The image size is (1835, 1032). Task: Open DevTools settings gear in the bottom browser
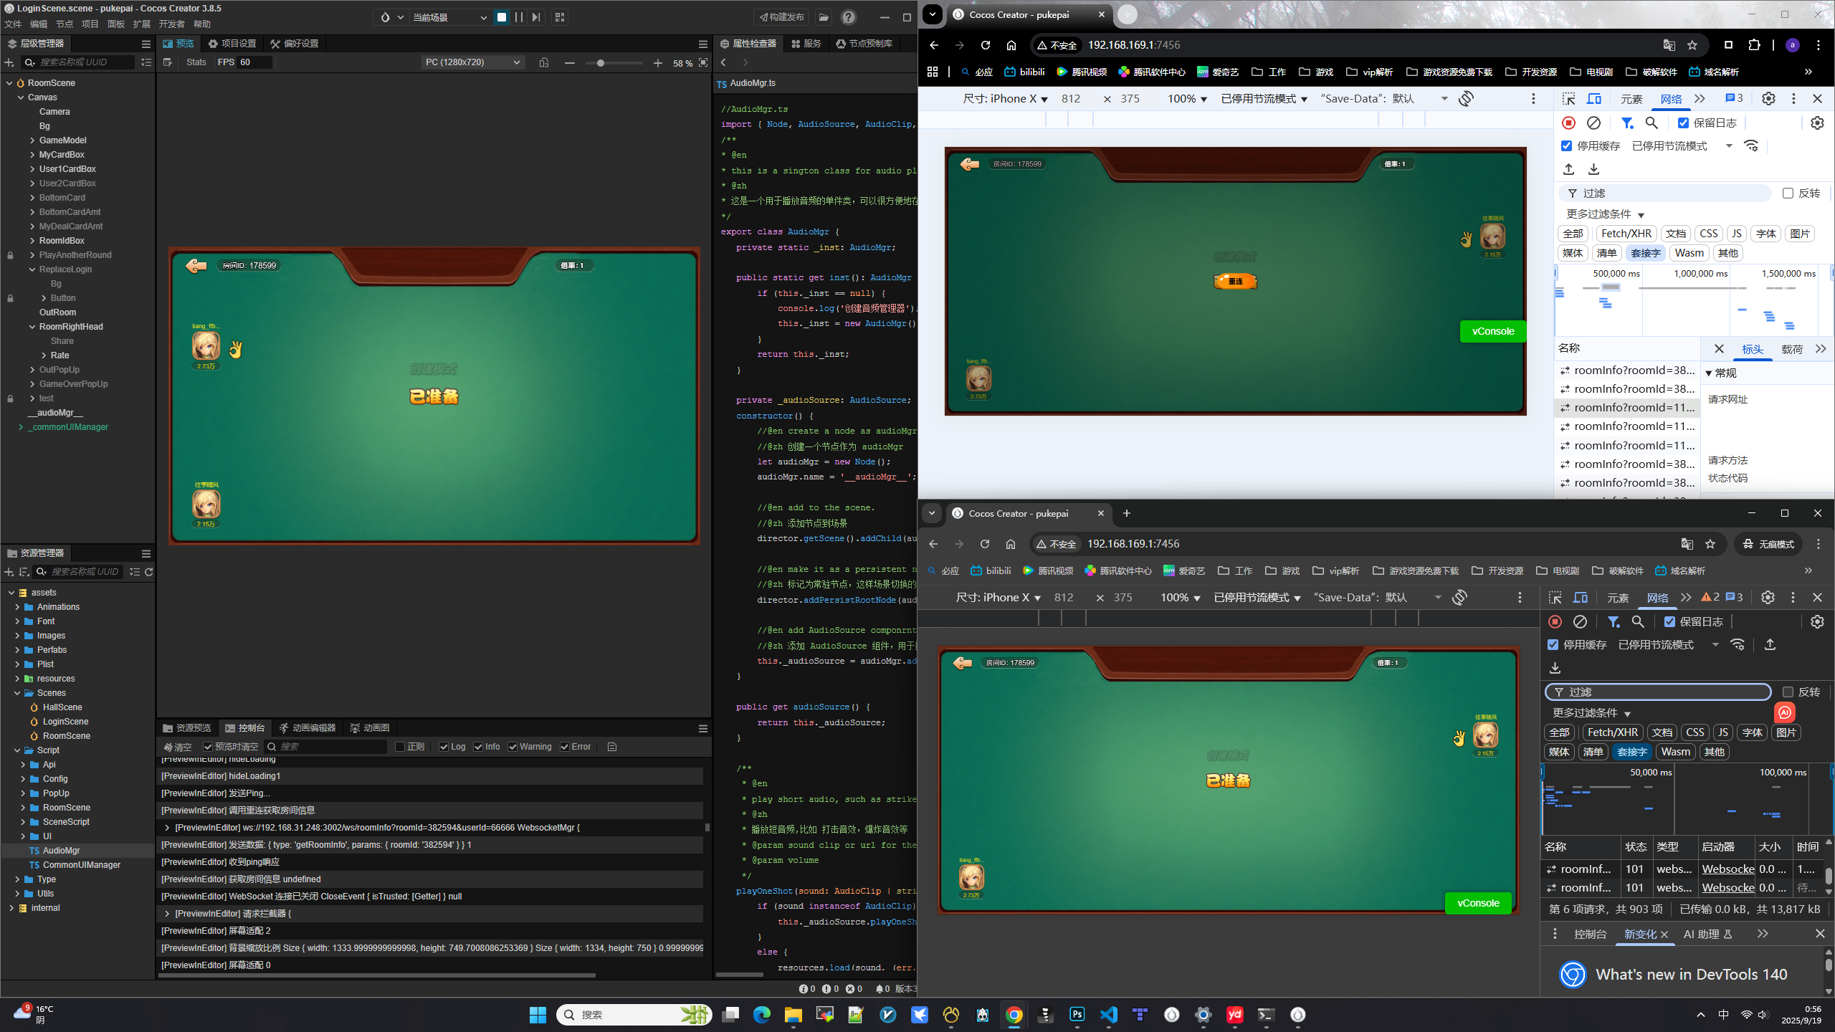[x=1768, y=598]
